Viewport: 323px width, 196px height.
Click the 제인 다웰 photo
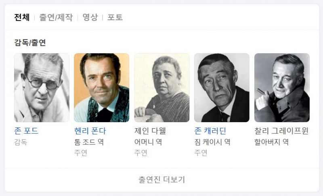pos(161,88)
